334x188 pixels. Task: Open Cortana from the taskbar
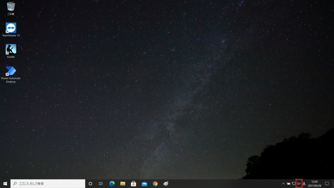(x=90, y=183)
